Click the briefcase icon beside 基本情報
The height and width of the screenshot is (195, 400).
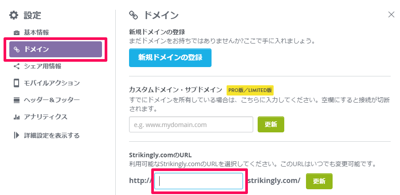pos(16,33)
